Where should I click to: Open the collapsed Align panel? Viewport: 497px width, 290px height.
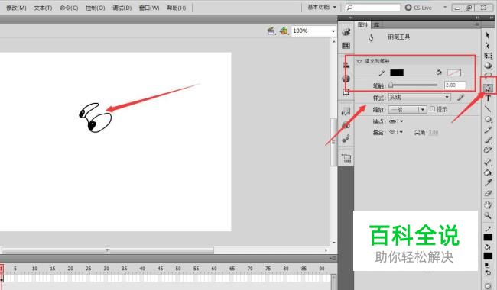point(346,65)
